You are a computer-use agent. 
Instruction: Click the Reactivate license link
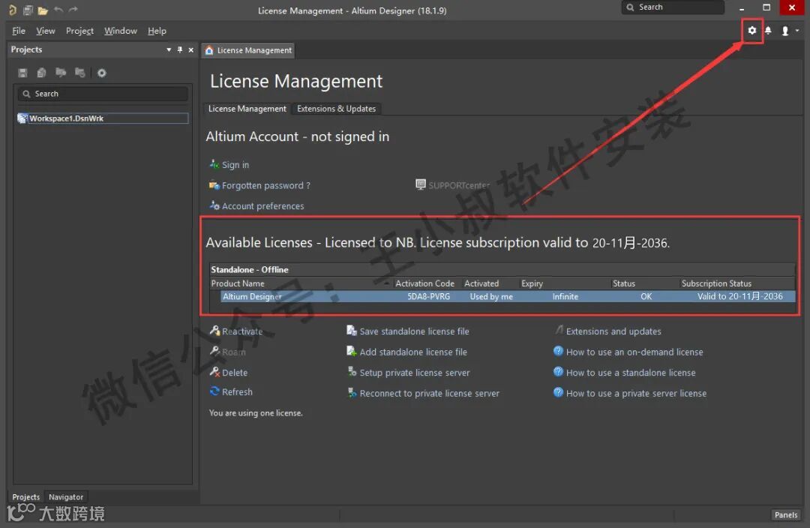(236, 331)
